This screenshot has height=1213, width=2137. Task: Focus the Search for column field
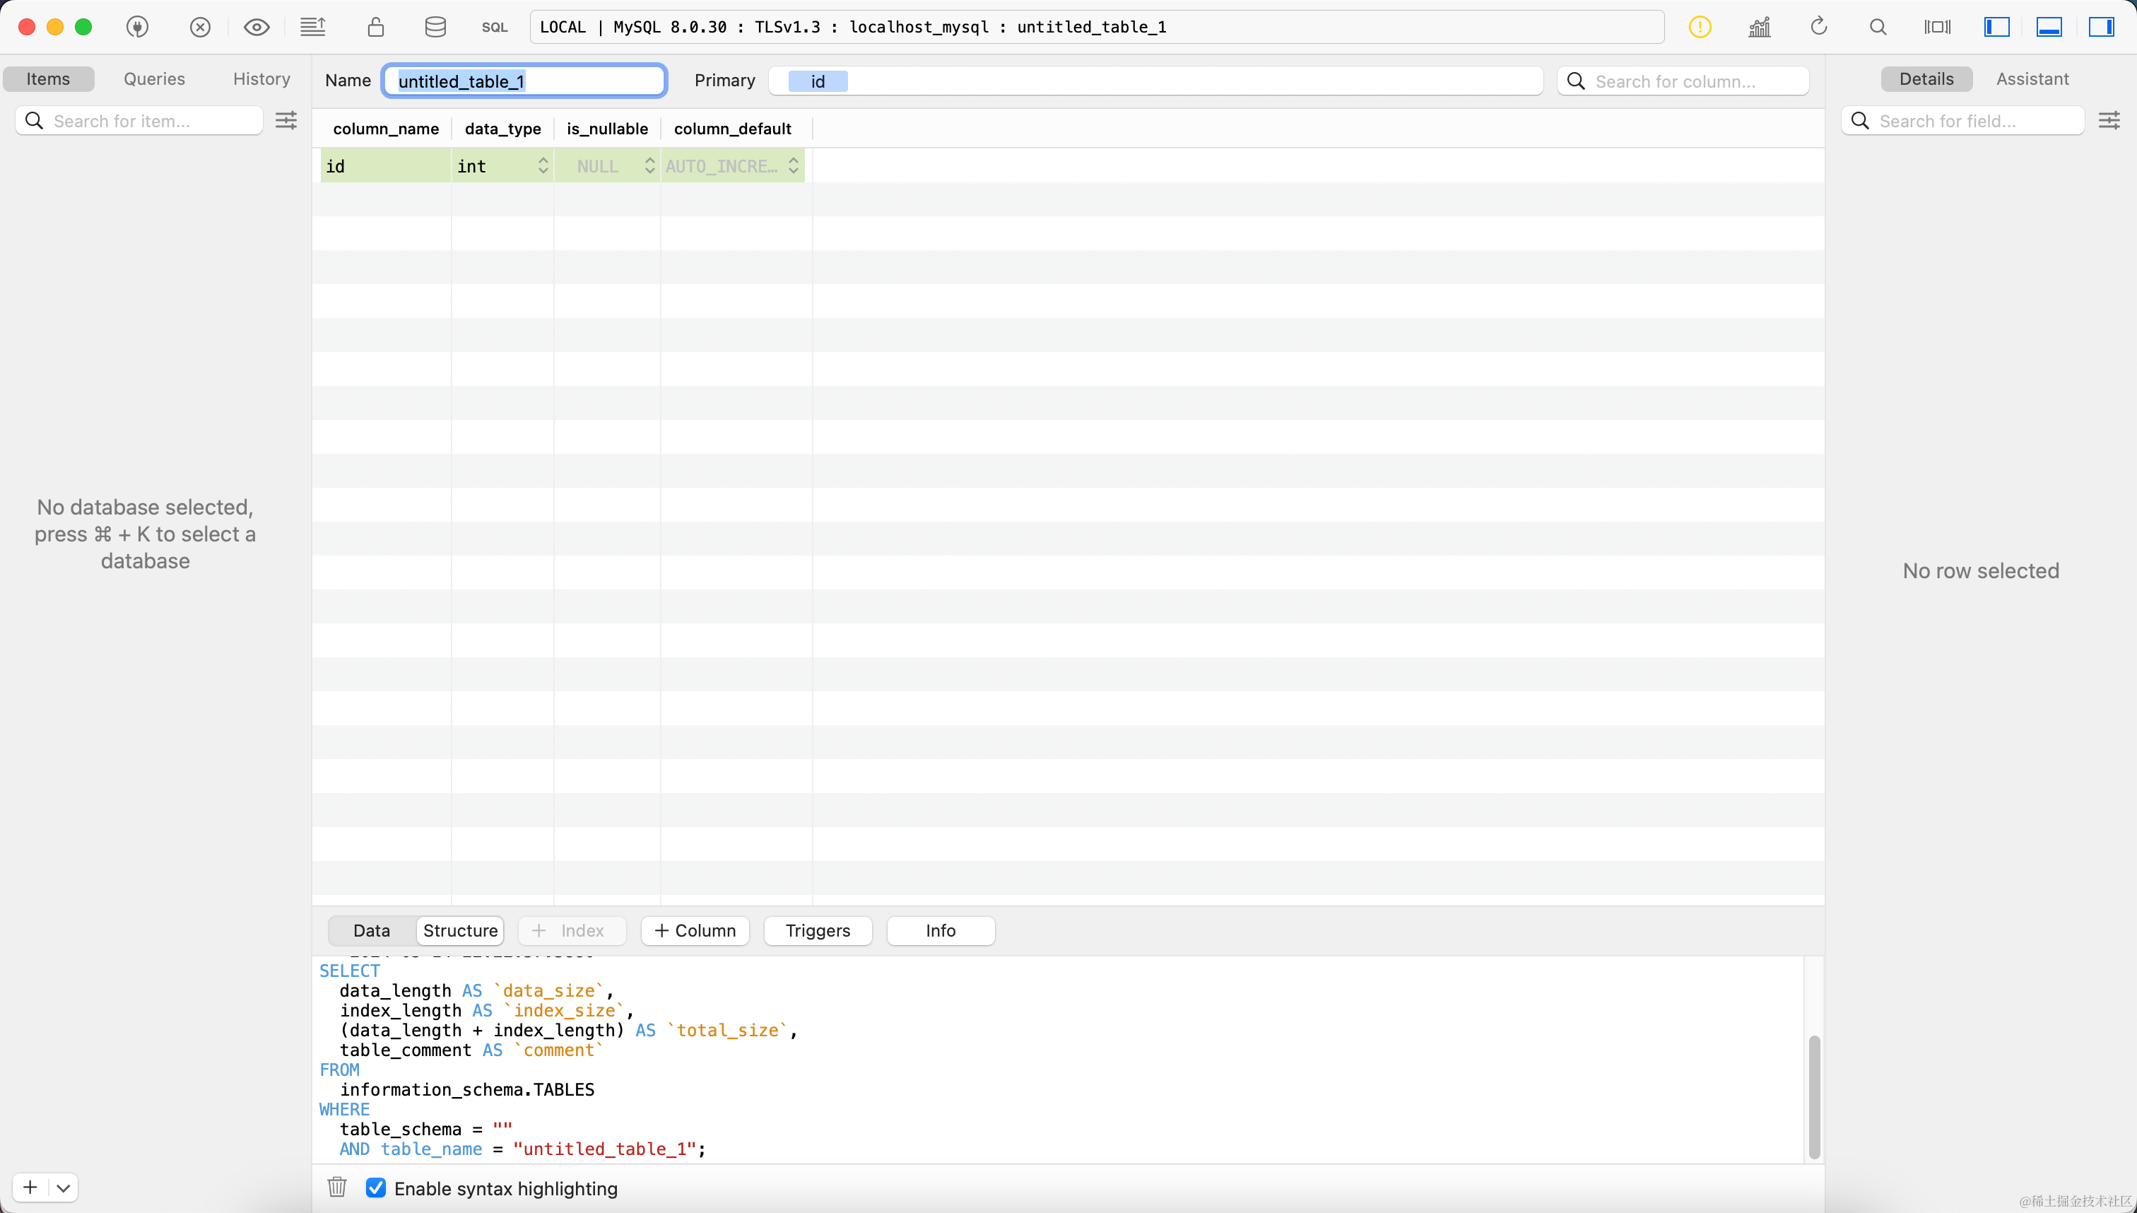(1683, 81)
